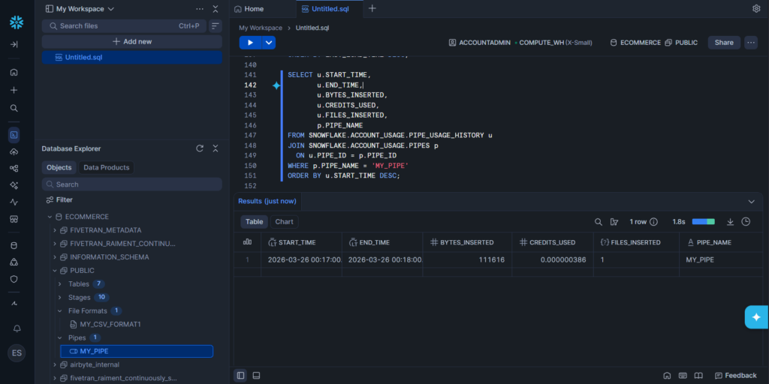Collapse the Results panel chevron
769x384 pixels.
[x=751, y=201]
